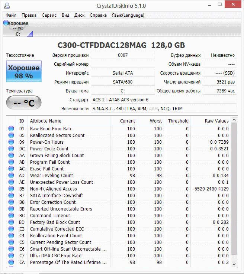244x274 pixels.
Task: Click the Power-On Hours raw value 0 0 7389
Action: pos(219,142)
